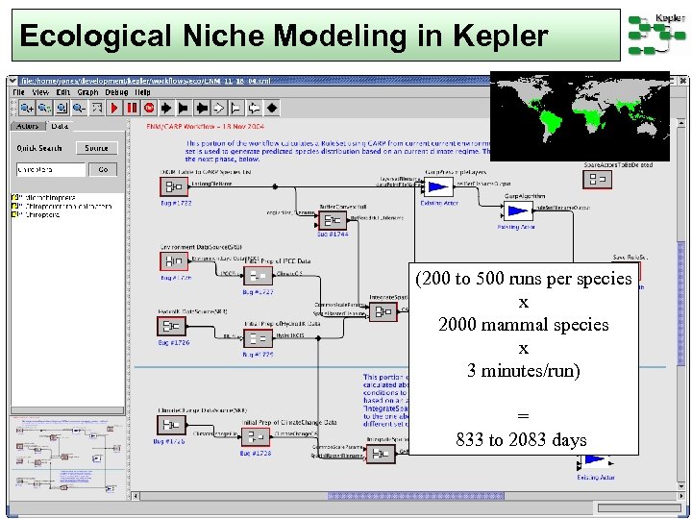Viewport: 692px width, 519px height.
Task: Switch to the Data tab
Action: coord(60,126)
